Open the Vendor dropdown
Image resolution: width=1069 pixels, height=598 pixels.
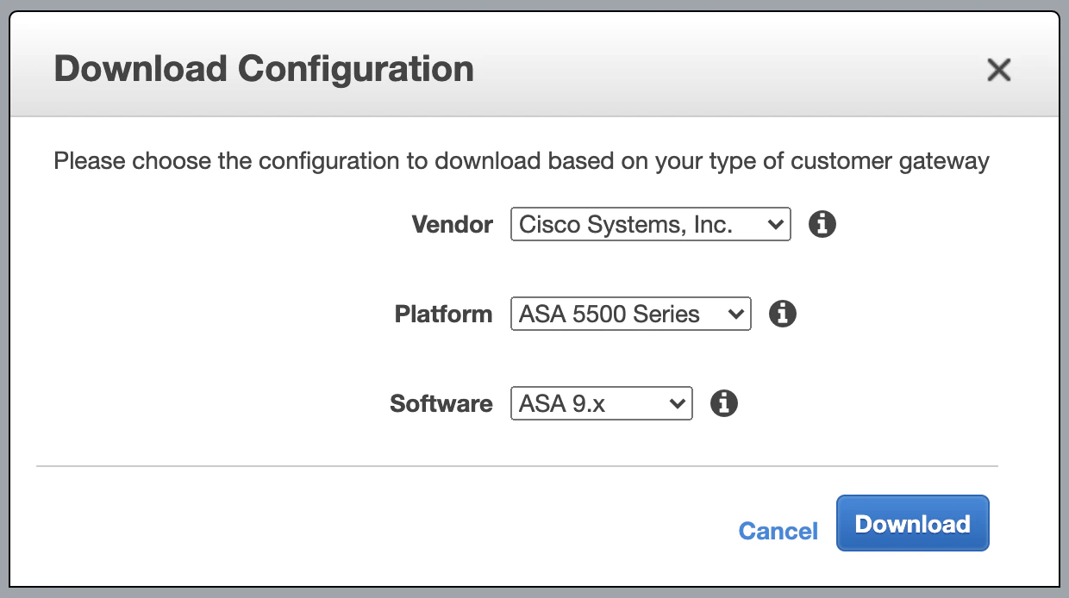pos(650,225)
